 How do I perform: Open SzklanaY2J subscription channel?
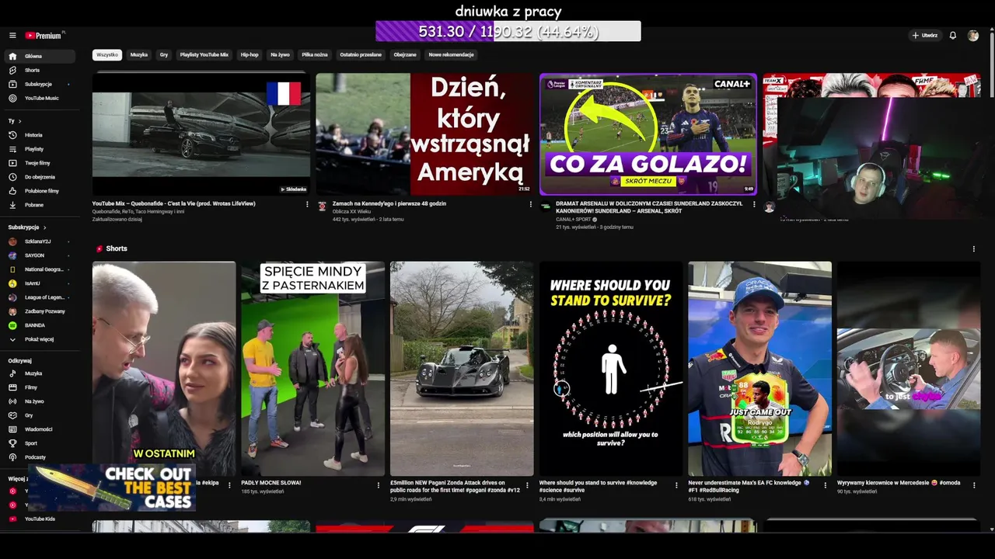pyautogui.click(x=40, y=241)
